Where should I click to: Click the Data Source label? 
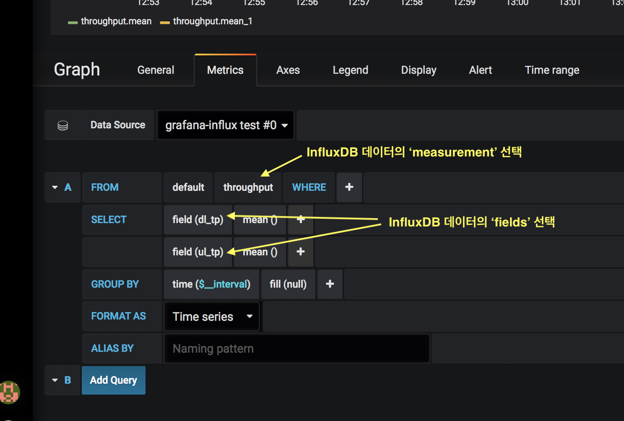coord(118,125)
